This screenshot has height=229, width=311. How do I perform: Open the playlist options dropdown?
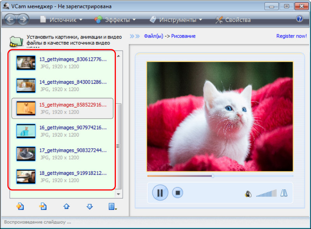click(x=112, y=206)
